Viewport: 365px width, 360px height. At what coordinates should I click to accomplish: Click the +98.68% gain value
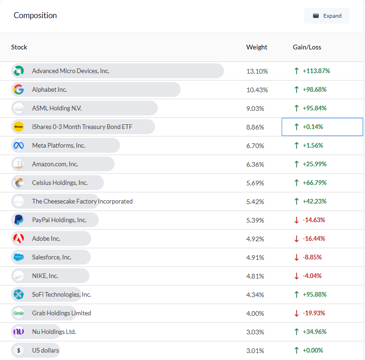(x=315, y=89)
